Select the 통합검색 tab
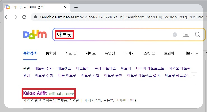Image resolution: width=207 pixels, height=112 pixels. [x=30, y=53]
